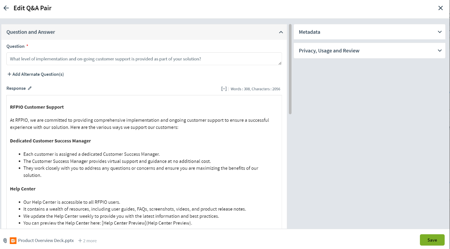Show the +2 more attachments

click(87, 241)
